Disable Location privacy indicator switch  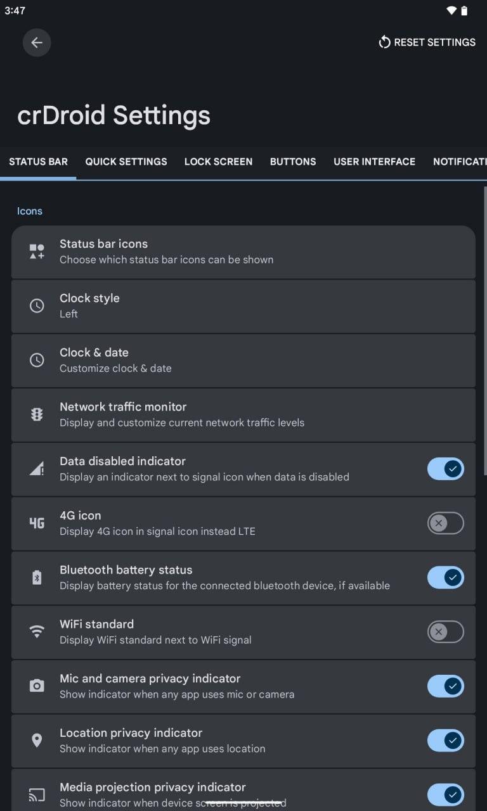click(x=445, y=740)
